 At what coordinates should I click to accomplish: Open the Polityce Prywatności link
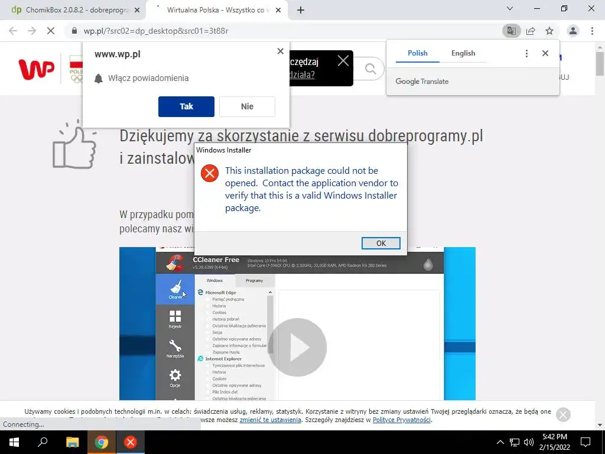pos(402,420)
